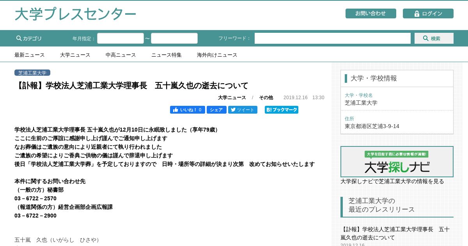Open the sidebar 【訃報】 press release link
468x246 pixels.
coord(395,233)
